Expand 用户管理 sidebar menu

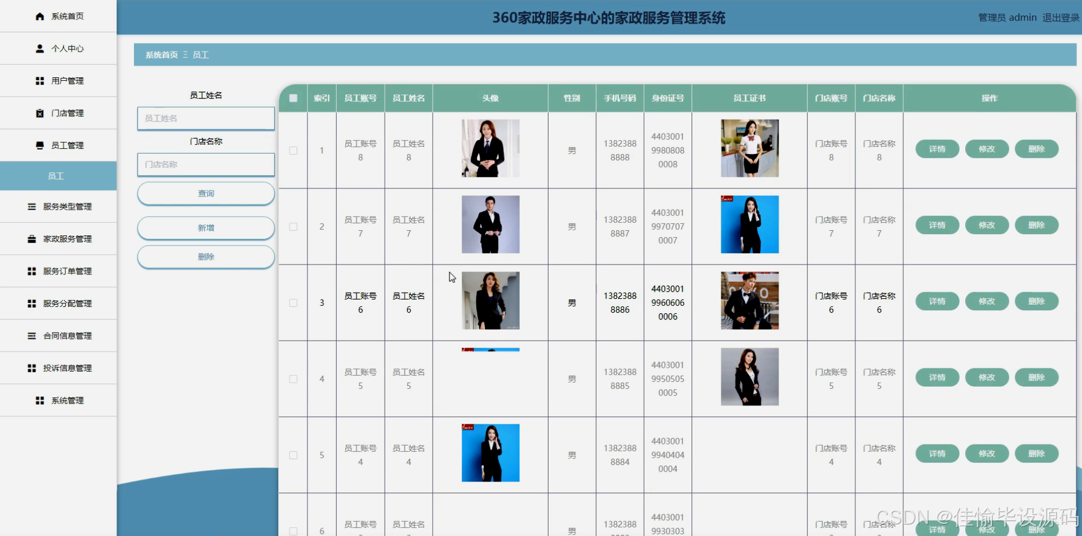tap(58, 81)
